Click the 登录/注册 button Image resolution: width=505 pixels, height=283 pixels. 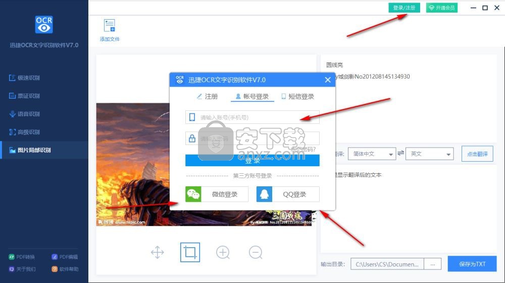(x=404, y=8)
